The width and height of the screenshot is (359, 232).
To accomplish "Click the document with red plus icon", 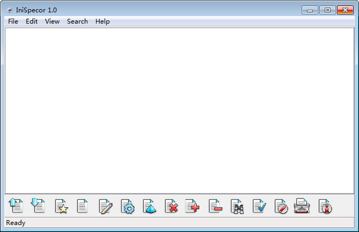I will pyautogui.click(x=192, y=206).
